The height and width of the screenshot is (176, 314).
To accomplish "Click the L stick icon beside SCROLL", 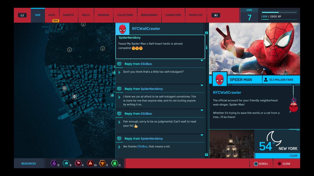I will (256, 164).
